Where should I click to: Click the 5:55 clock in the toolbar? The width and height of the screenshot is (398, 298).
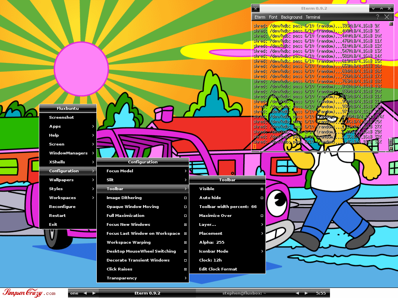(321, 293)
